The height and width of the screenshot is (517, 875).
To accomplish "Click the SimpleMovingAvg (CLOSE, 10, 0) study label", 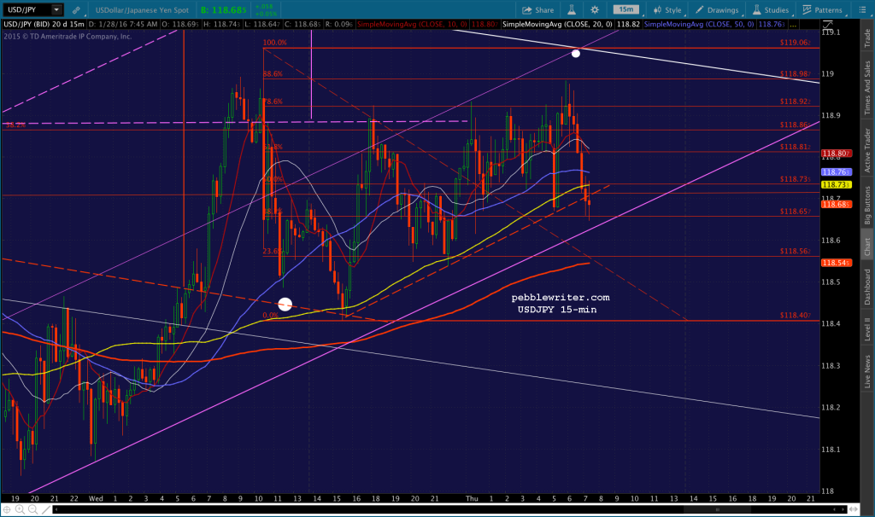I will tap(413, 25).
